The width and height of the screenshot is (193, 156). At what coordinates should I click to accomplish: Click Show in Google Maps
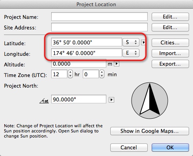click(150, 131)
